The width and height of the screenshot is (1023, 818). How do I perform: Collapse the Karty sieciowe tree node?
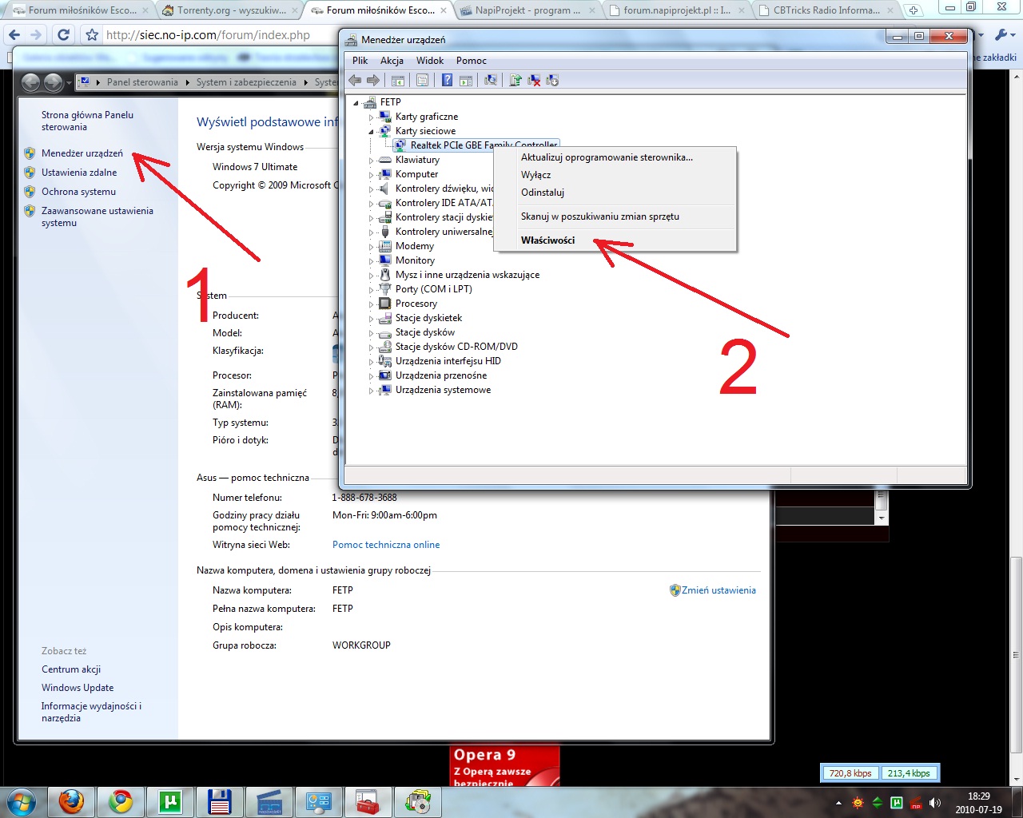[372, 131]
